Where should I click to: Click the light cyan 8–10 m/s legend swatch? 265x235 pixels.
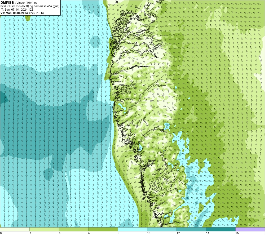132,229
